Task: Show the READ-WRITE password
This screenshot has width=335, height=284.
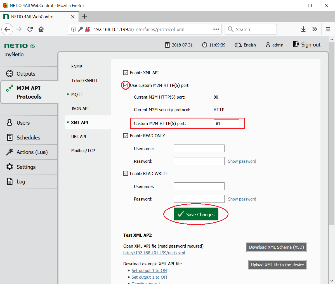Action: click(242, 199)
